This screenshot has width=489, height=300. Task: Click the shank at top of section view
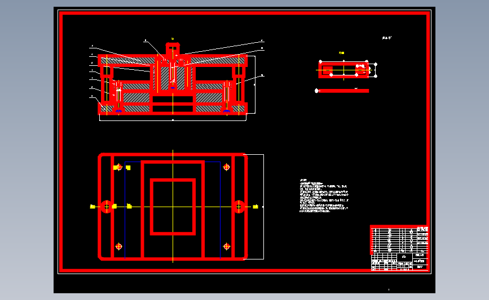click(x=173, y=50)
